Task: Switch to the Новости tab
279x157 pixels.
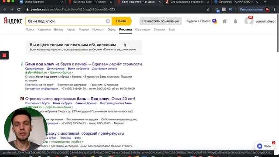Action: tap(98, 30)
